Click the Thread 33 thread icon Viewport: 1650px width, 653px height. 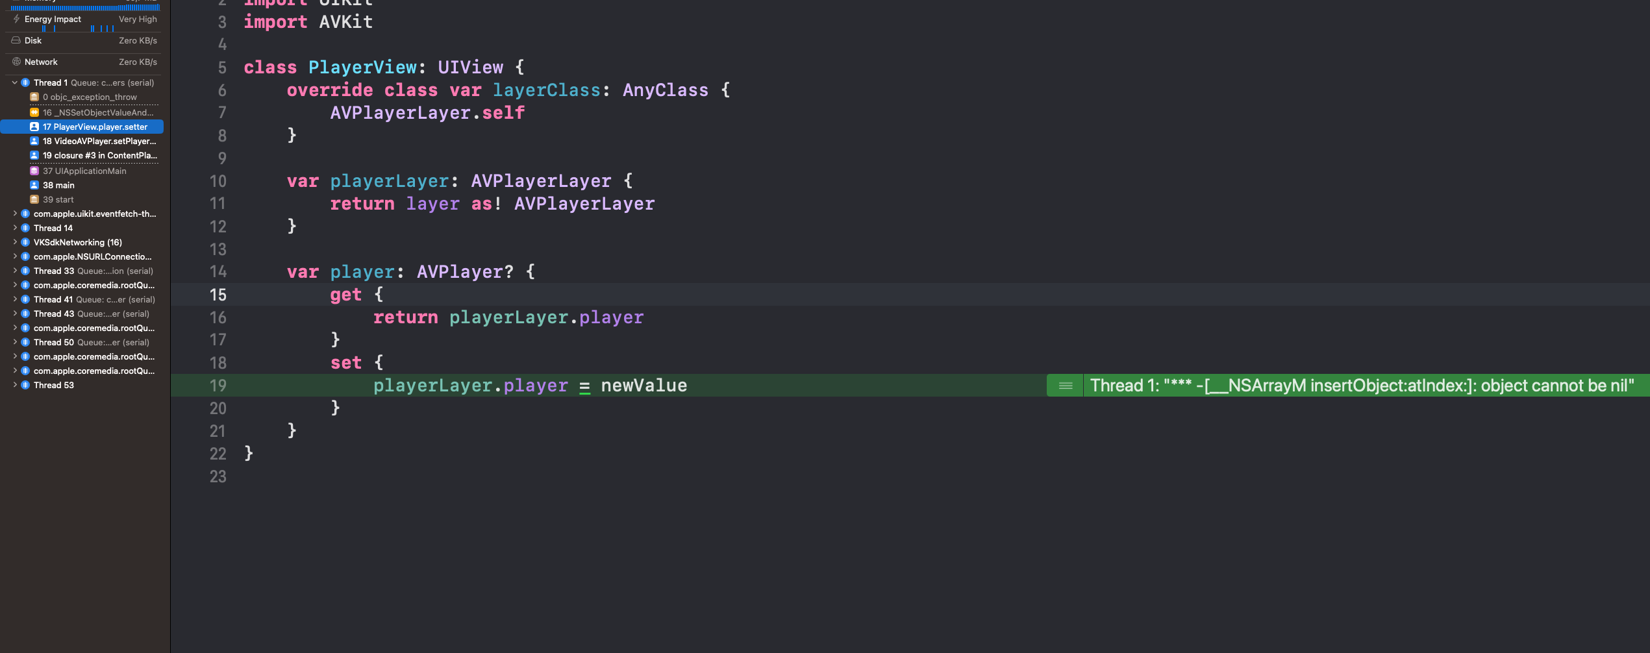click(25, 271)
